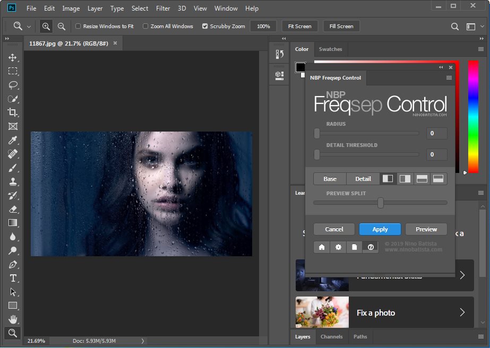Select bottom-half split preview layout

click(439, 179)
